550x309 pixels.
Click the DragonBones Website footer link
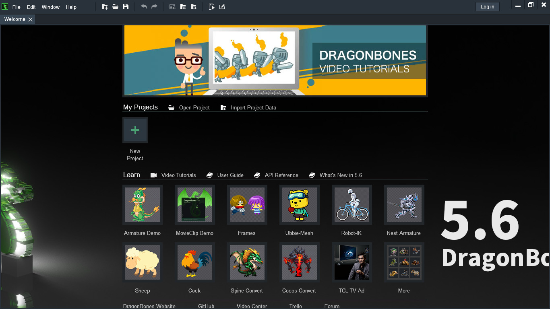(149, 306)
